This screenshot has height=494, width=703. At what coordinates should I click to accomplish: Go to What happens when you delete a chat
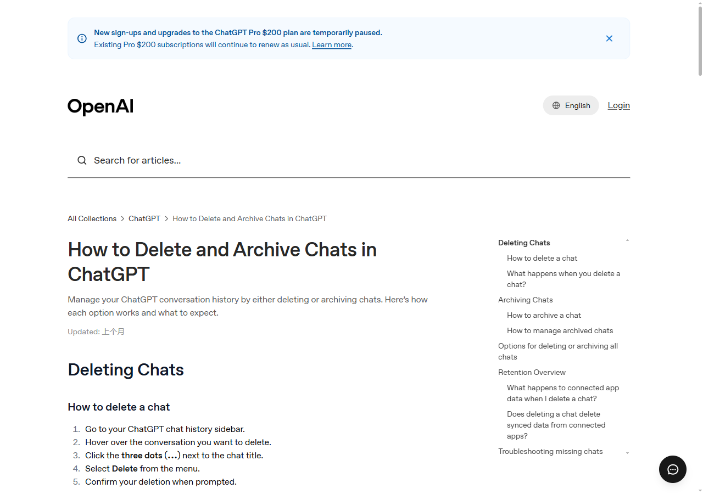563,279
